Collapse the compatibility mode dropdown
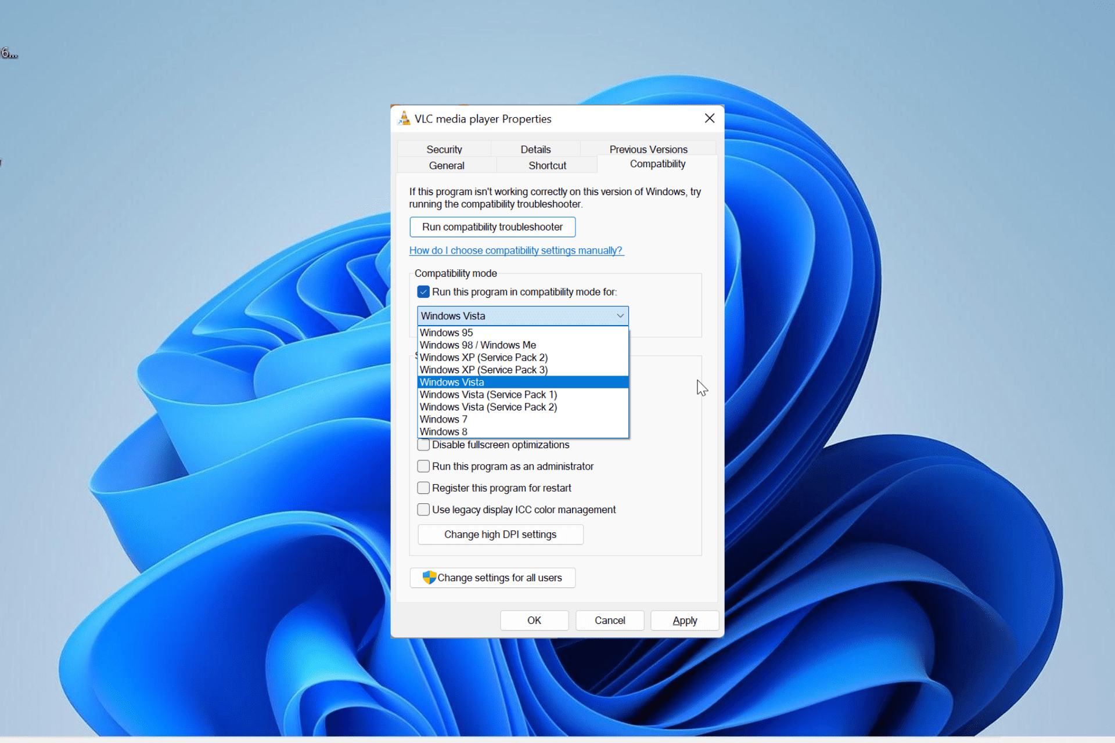Screen dimensions: 1115x743 620,315
